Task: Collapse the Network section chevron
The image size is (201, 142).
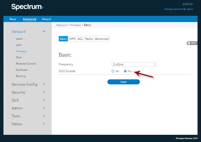Action: (x=44, y=31)
